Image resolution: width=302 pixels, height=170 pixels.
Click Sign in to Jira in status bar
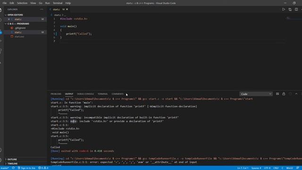26,168
